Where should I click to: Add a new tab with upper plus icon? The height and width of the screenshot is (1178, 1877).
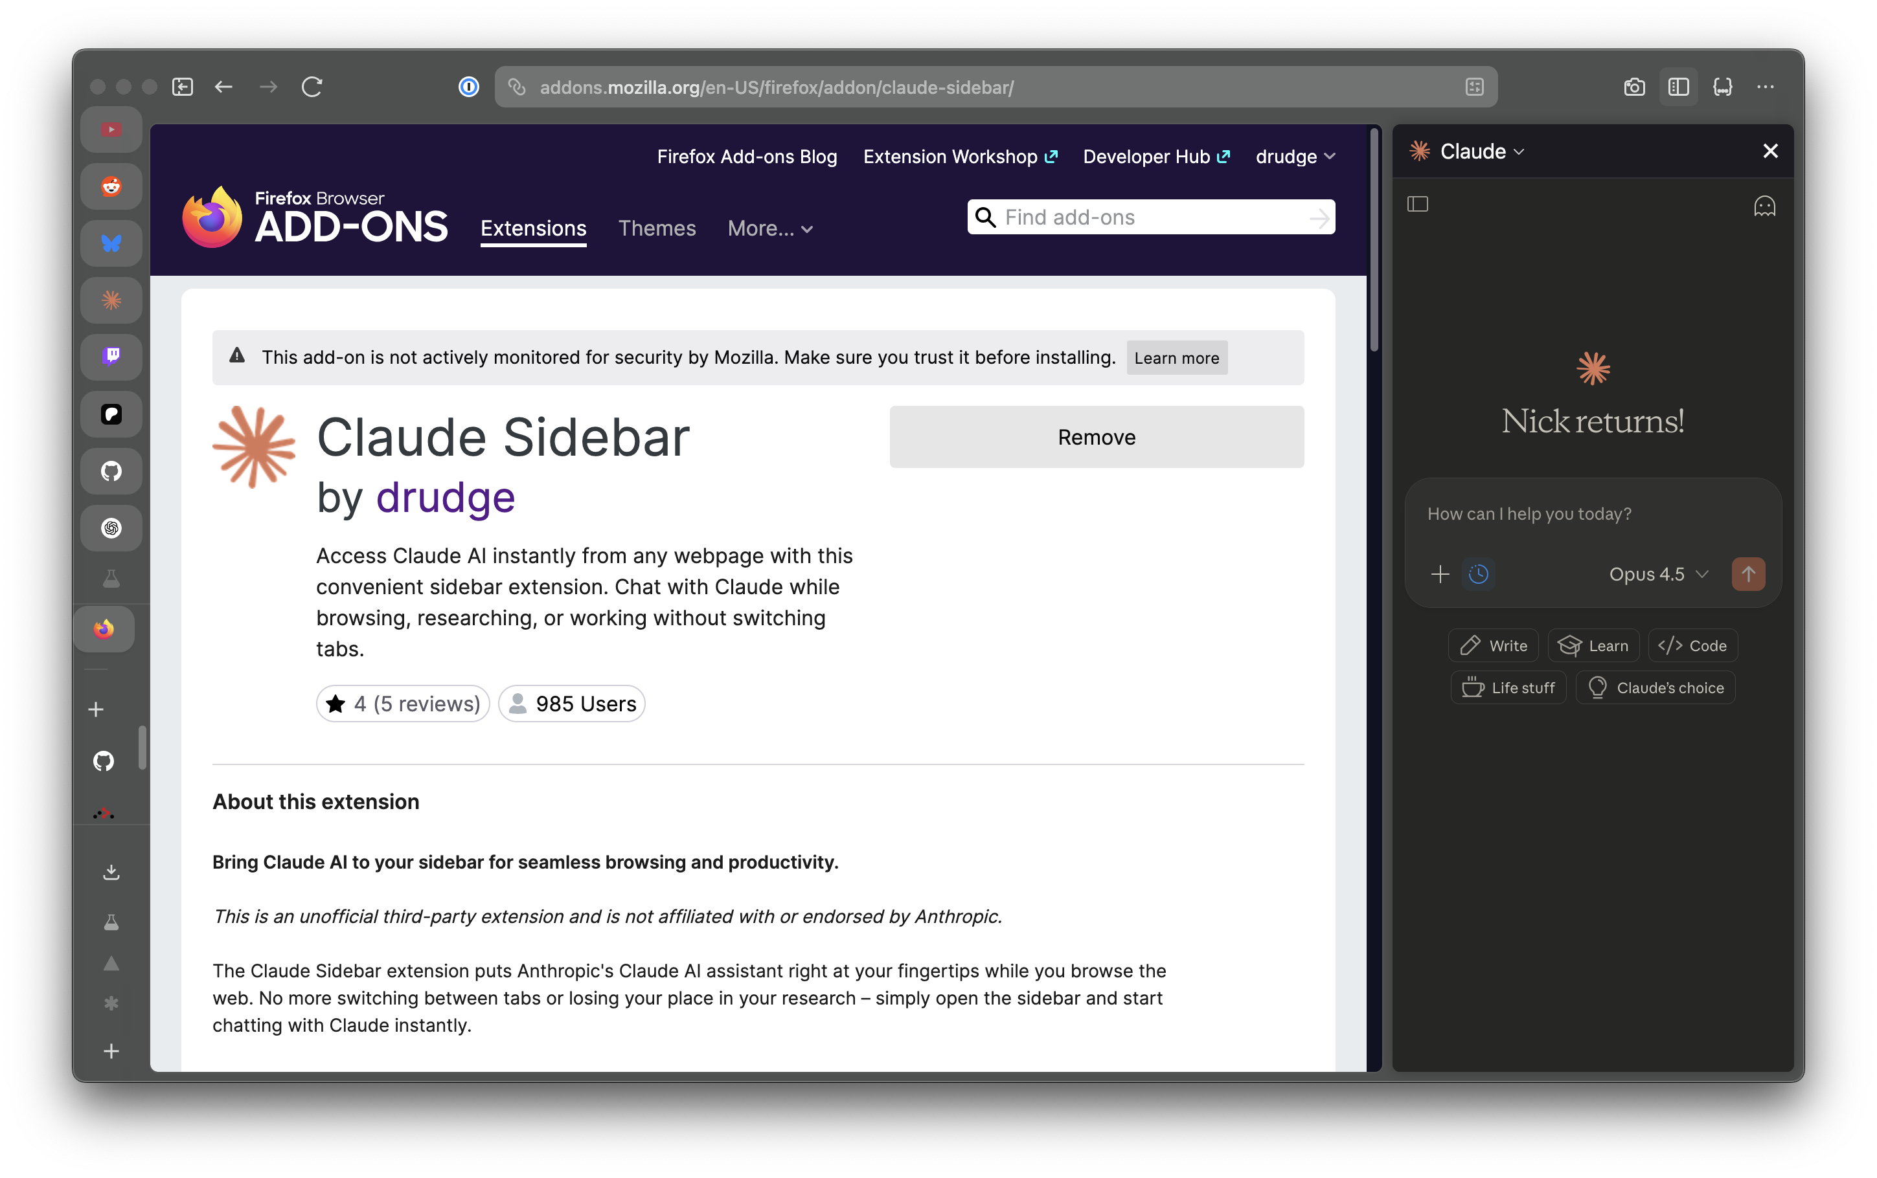[x=96, y=709]
